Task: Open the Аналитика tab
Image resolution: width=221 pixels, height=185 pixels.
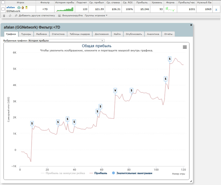Action: [153, 34]
